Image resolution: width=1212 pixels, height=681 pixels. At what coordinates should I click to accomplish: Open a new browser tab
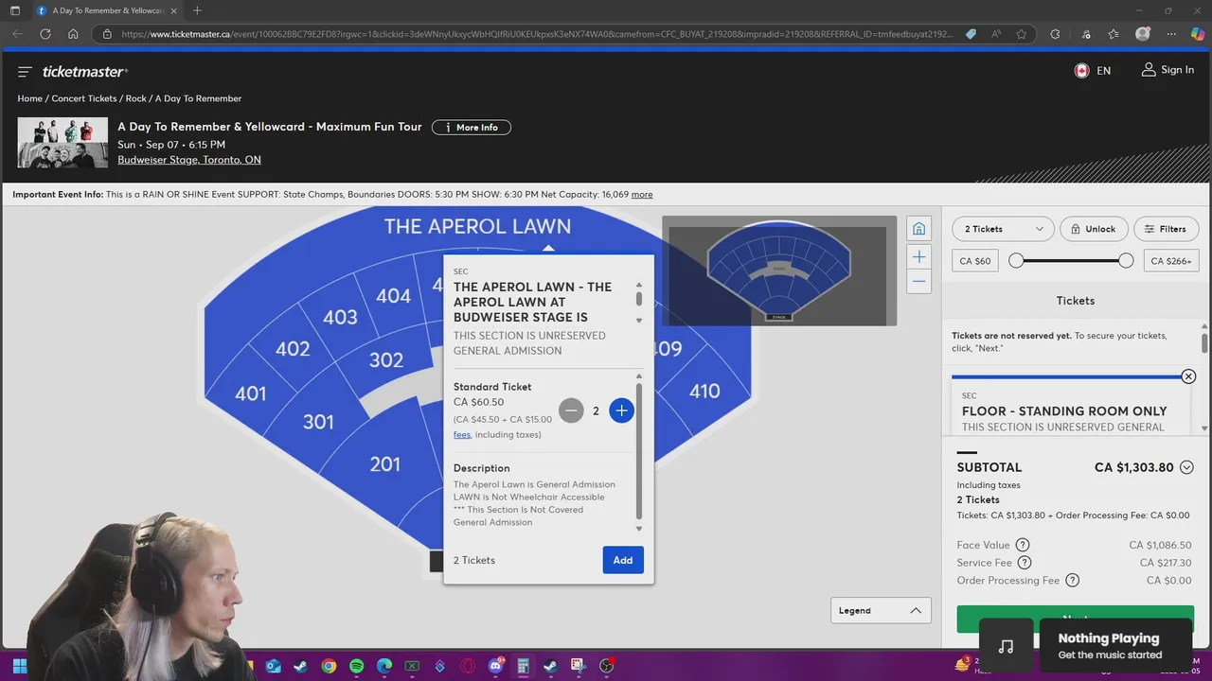(x=197, y=10)
